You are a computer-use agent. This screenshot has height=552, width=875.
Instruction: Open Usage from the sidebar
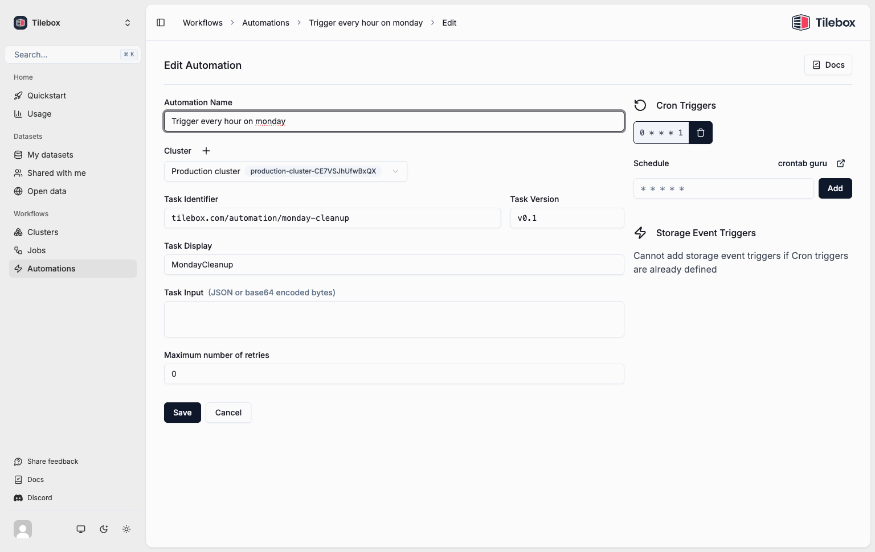click(40, 114)
